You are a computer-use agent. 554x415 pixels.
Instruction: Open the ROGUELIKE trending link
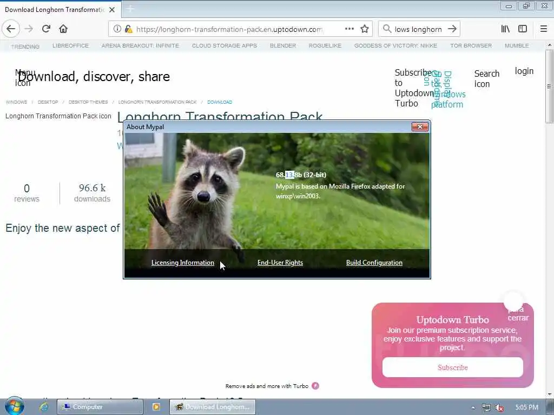[x=325, y=45]
